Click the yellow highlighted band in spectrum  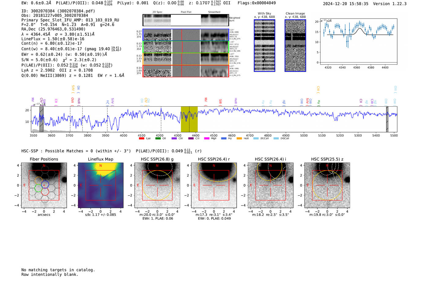(x=189, y=119)
